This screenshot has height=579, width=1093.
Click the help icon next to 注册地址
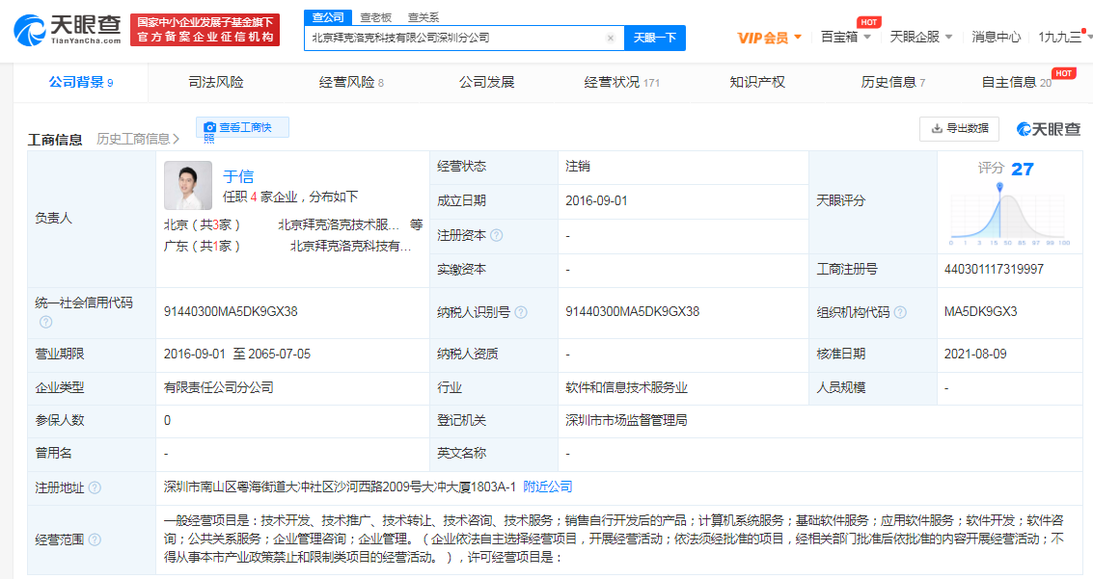[95, 487]
